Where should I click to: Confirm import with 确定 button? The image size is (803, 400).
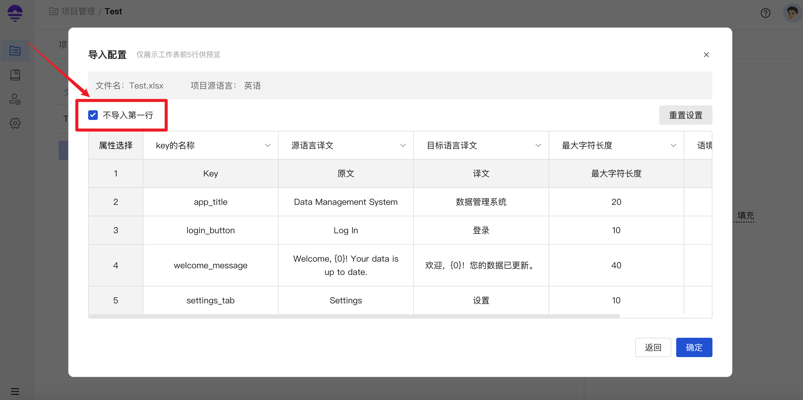694,347
